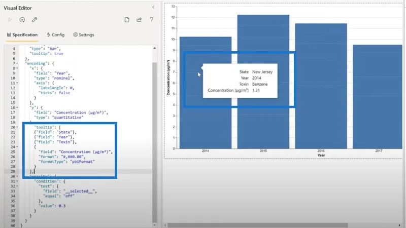Click "type": "quantitative" code line
Screen dimensions: 406x228
click(59, 118)
